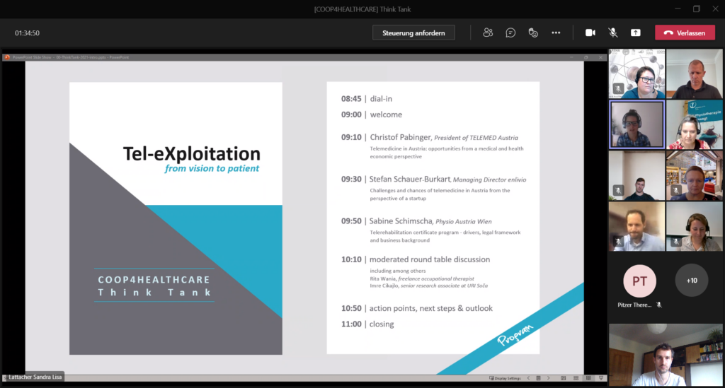This screenshot has width=725, height=388.
Task: Click the Steuerung anfordern button
Action: click(x=413, y=33)
